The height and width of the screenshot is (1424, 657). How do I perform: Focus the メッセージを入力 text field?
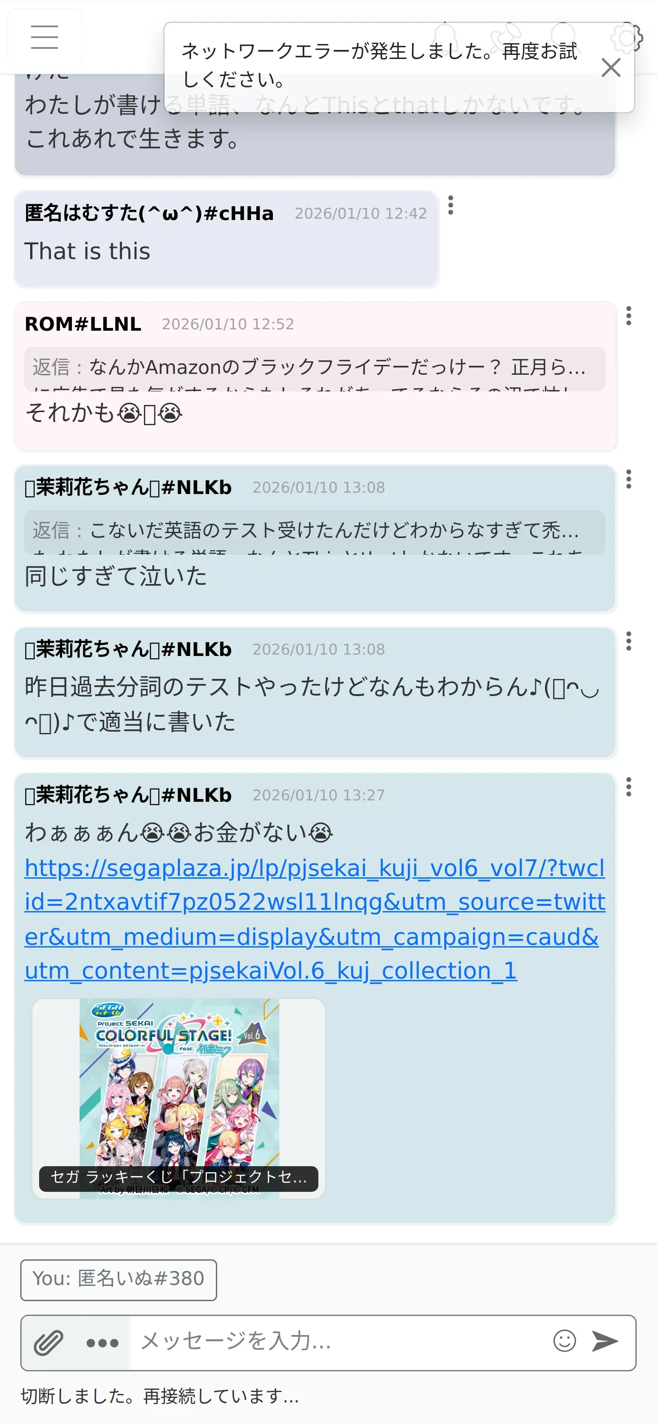(338, 1342)
